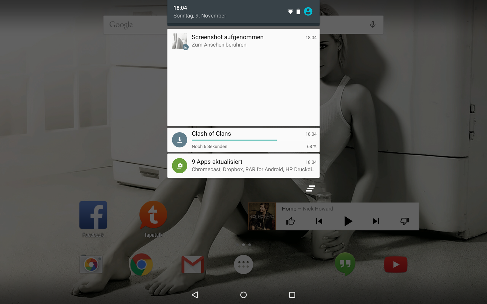Launch the Hangouts app
This screenshot has height=304, width=487.
345,264
